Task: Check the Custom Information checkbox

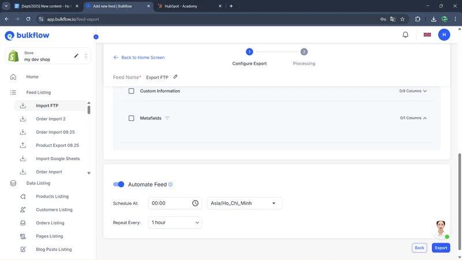Action: tap(132, 91)
